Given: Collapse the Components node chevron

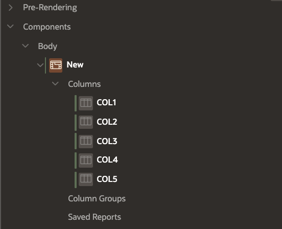Looking at the screenshot, I should click(x=10, y=27).
